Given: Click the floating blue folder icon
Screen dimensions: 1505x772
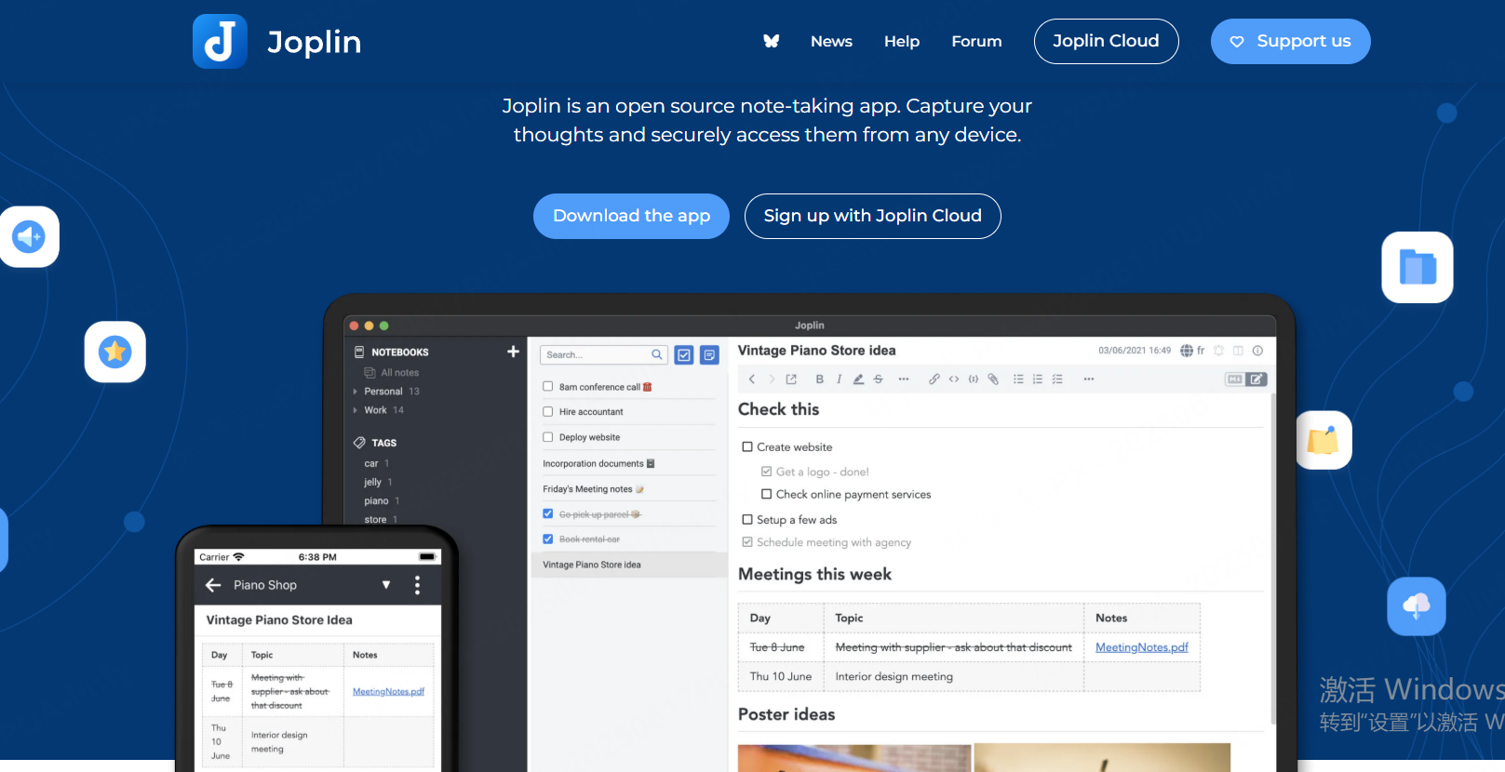Looking at the screenshot, I should [1418, 267].
